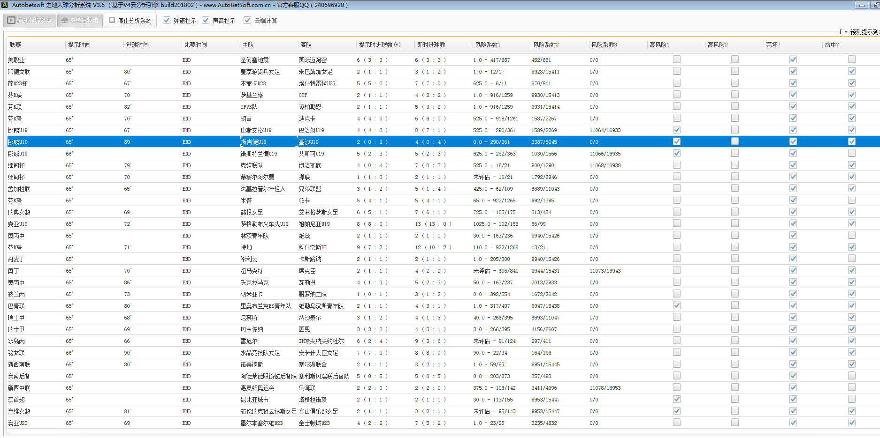Toggle the 云端计算 cloud computing checkbox
Screen dimensions: 880x438
247,21
